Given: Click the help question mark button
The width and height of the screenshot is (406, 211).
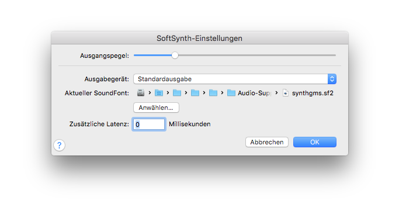Looking at the screenshot, I should click(x=60, y=145).
